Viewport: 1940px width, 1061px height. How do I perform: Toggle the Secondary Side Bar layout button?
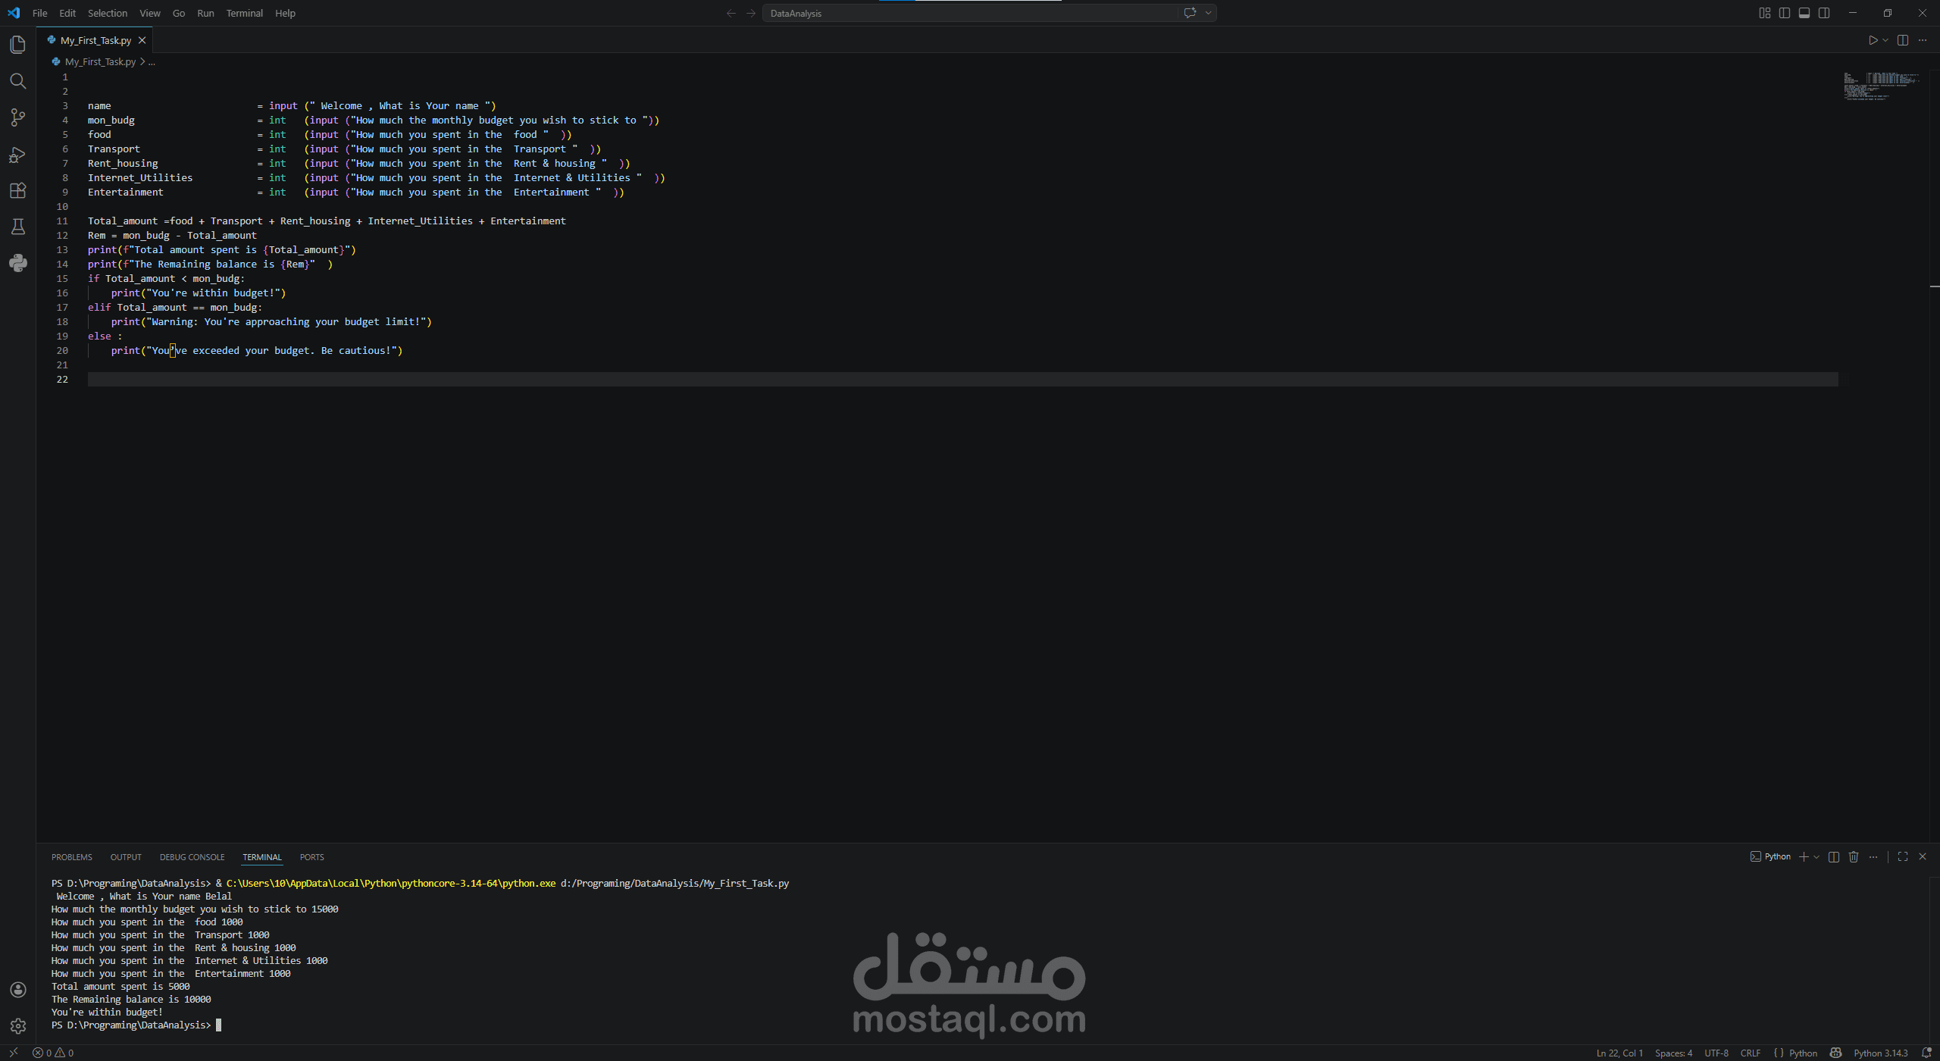point(1824,13)
